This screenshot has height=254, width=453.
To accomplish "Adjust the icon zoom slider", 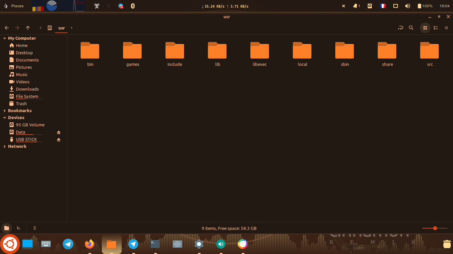I will click(434, 228).
